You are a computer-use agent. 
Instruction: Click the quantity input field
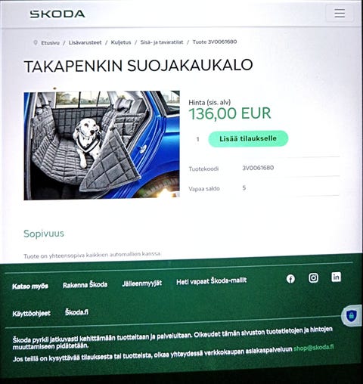(x=198, y=139)
